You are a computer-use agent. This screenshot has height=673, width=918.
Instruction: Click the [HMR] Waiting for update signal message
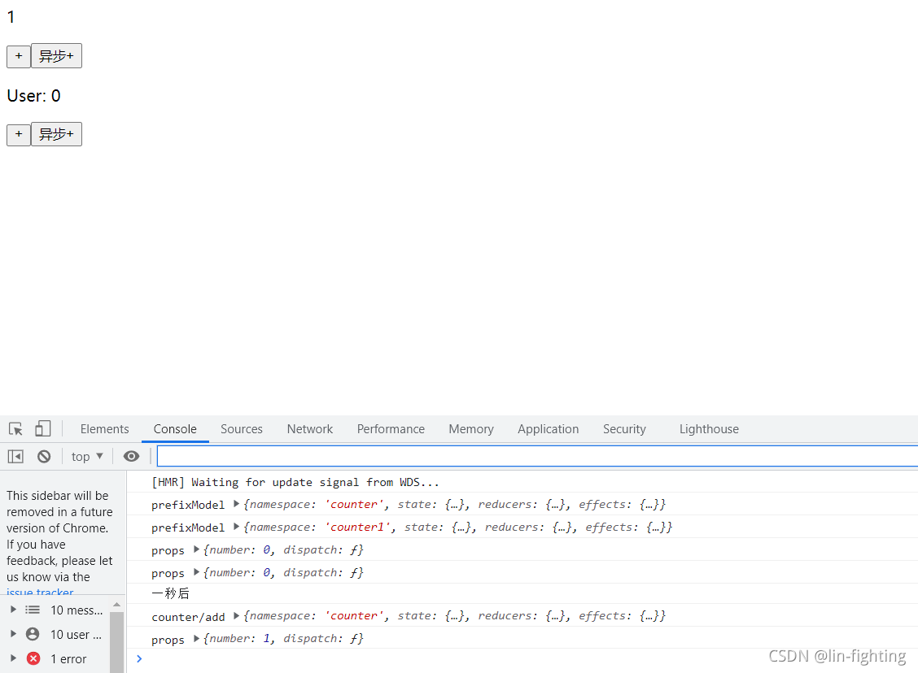click(x=295, y=482)
